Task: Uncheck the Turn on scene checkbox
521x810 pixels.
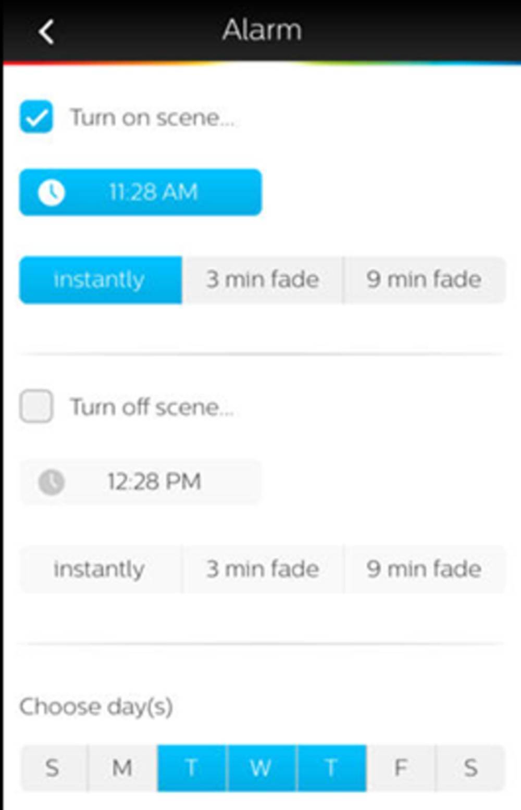Action: pos(36,117)
